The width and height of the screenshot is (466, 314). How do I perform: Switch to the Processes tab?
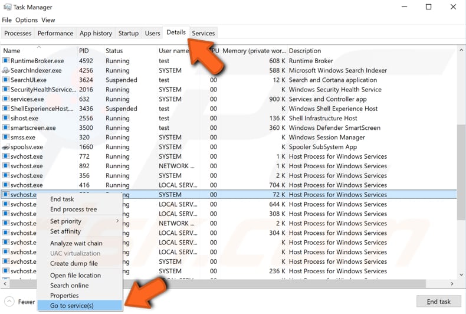click(18, 33)
